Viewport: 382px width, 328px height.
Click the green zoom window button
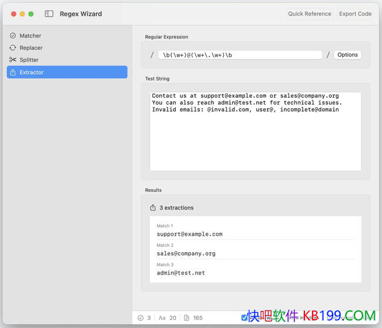click(x=31, y=14)
